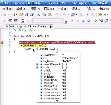Select the onmousedown property row
Viewport: 111px width, 105px height.
click(x=57, y=98)
